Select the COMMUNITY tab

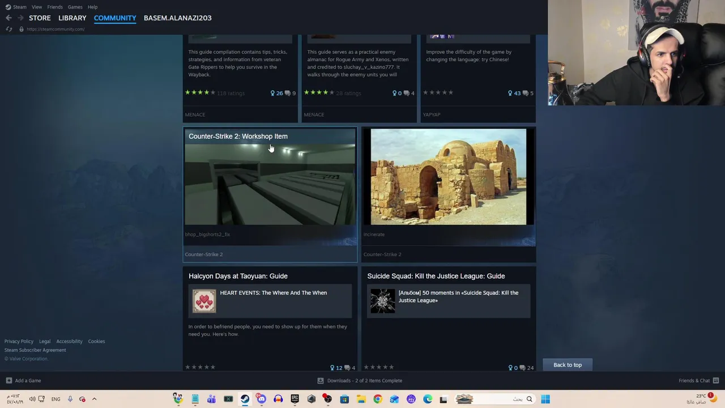pos(115,18)
